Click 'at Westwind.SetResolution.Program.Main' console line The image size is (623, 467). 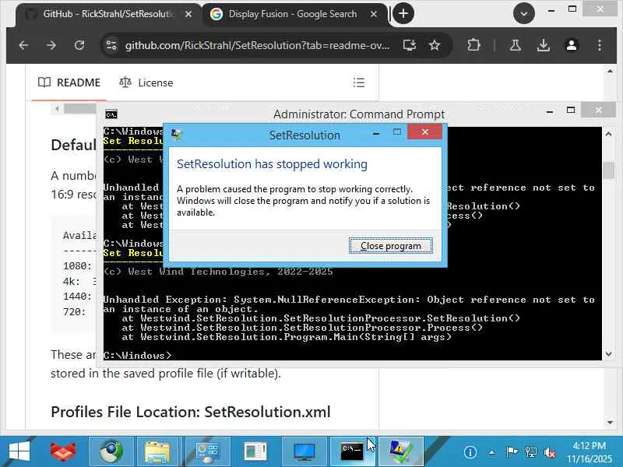coord(287,337)
